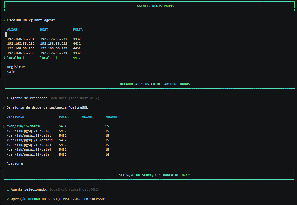This screenshot has width=297, height=205.
Task: Click the prompt 'Escolha um PgSmart Agent:'
Action: click(32, 20)
